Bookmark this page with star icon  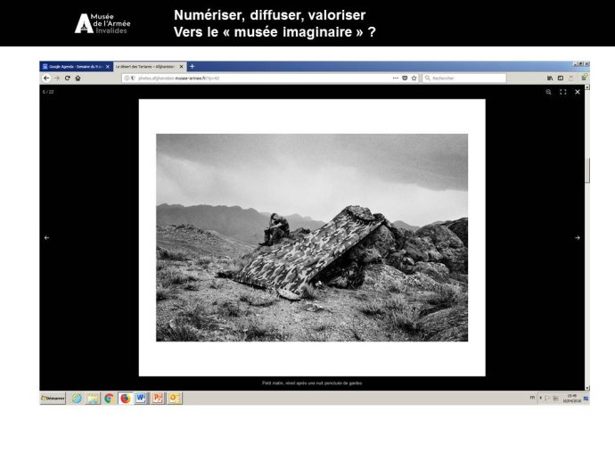pos(414,78)
